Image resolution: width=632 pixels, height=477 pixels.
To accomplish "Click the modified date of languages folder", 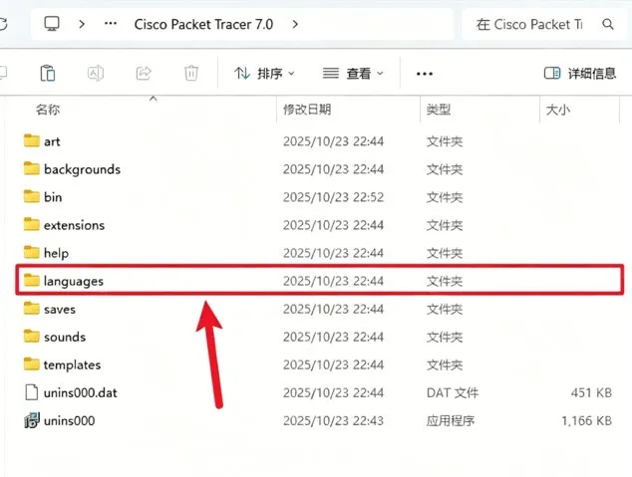I will (333, 281).
